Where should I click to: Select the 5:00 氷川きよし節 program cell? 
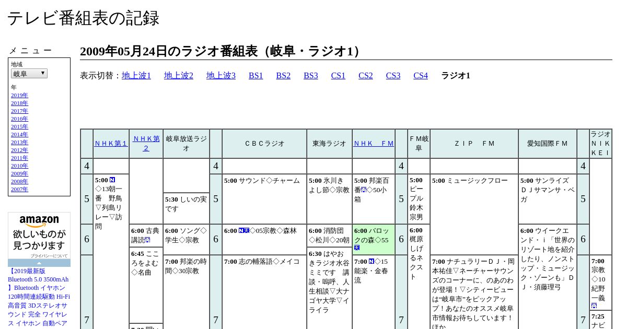click(x=329, y=199)
